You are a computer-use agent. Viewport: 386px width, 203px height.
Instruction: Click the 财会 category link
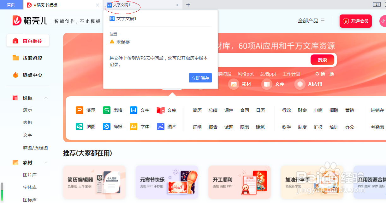(x=302, y=110)
